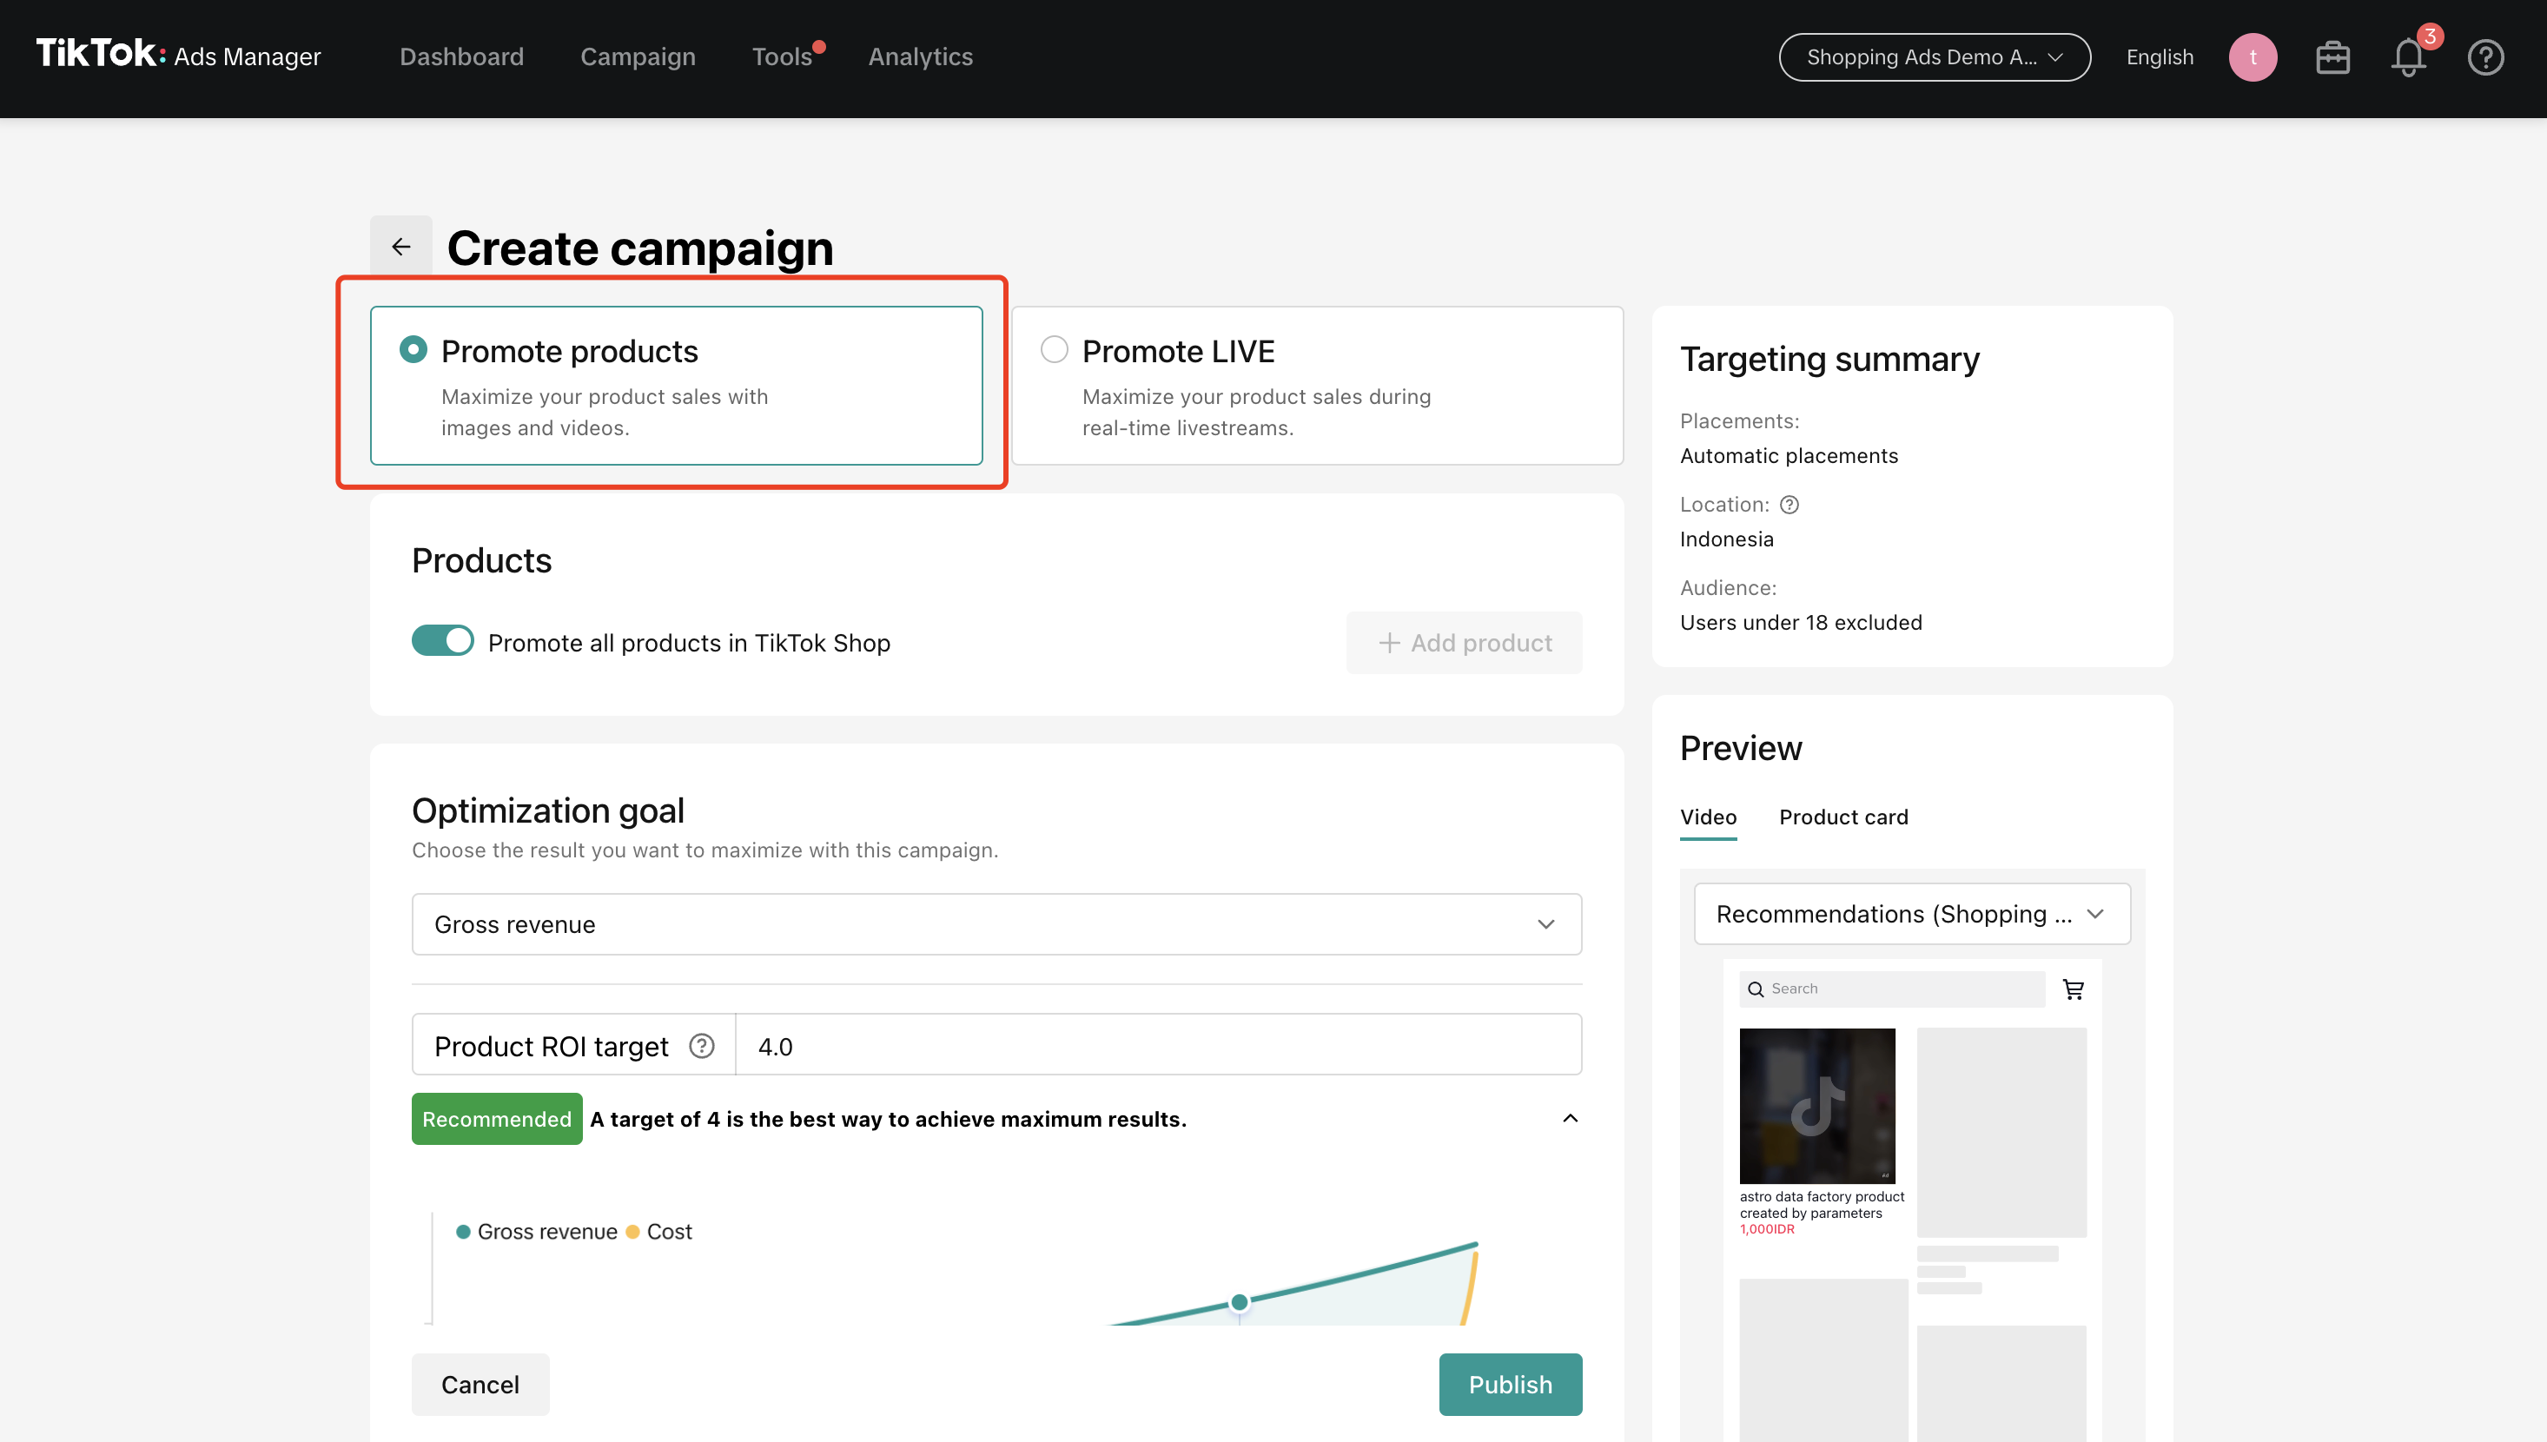Click the point on the revenue curve
The image size is (2547, 1442).
click(x=1239, y=1301)
